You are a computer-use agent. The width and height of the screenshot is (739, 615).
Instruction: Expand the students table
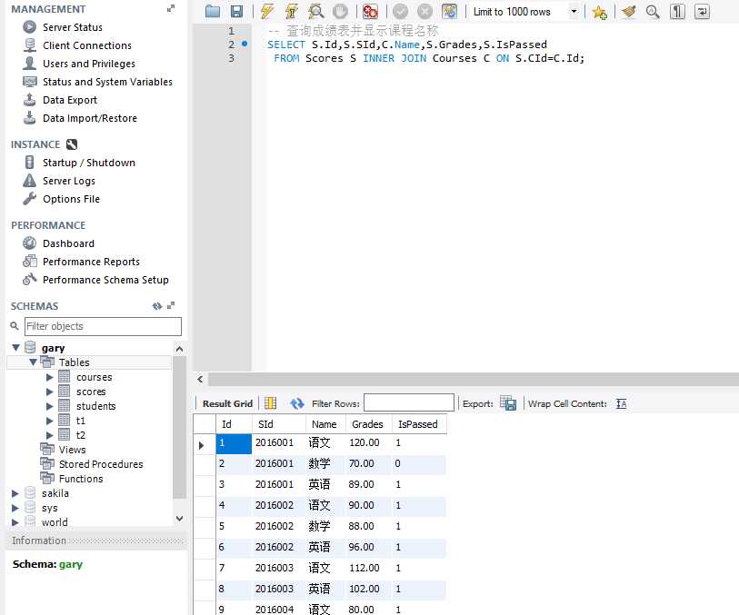point(49,406)
